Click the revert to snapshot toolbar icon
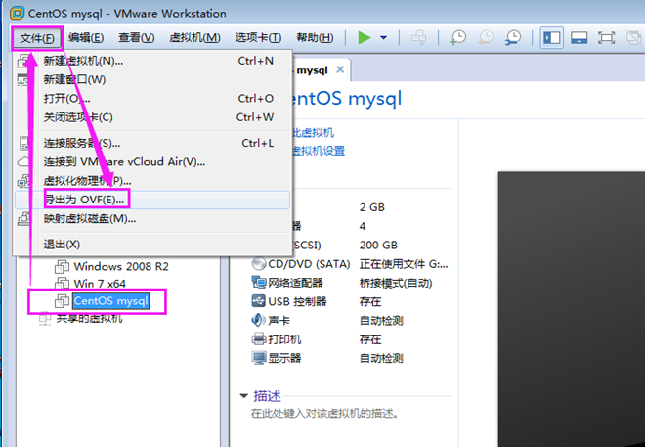This screenshot has width=645, height=447. [x=486, y=38]
